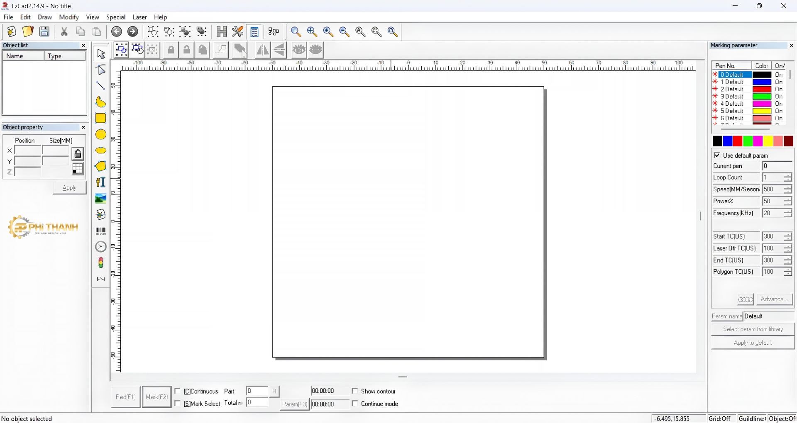Screen dimensions: 797x423
Task: Open the Draw menu
Action: click(x=45, y=17)
